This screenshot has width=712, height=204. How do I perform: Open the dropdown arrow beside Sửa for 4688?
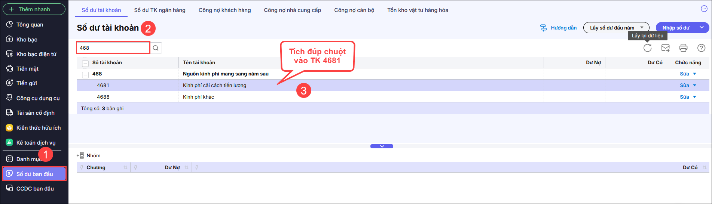pyautogui.click(x=694, y=97)
